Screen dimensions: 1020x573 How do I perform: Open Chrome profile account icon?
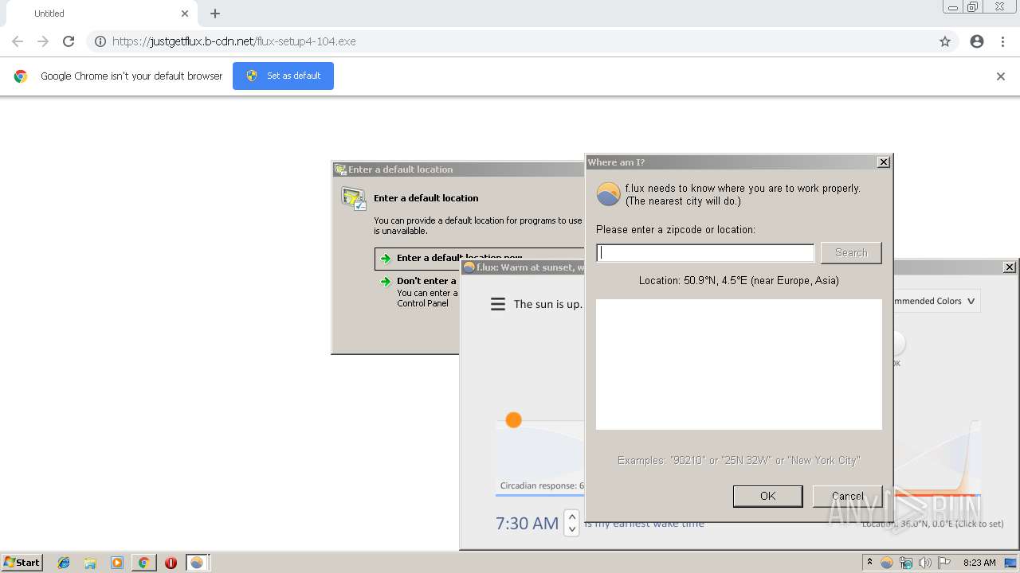point(977,41)
